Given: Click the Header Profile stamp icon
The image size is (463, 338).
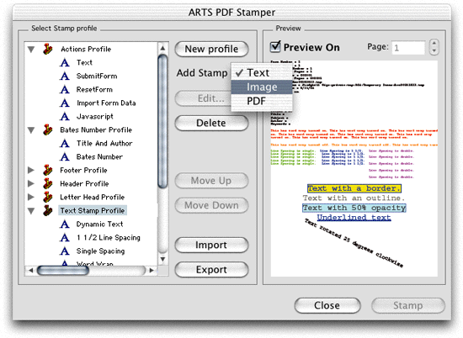Looking at the screenshot, I should (x=48, y=183).
